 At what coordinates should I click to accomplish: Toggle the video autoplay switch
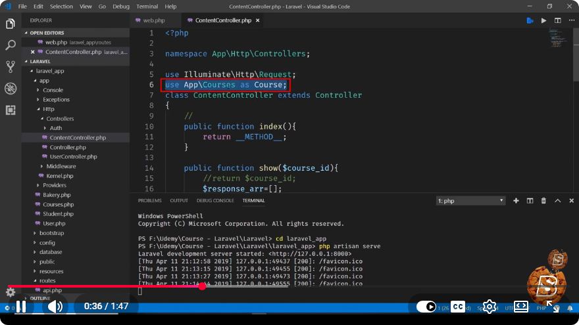[x=426, y=307]
